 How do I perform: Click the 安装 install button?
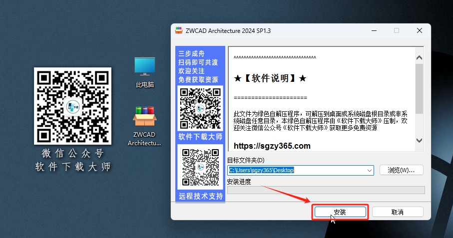tap(340, 212)
